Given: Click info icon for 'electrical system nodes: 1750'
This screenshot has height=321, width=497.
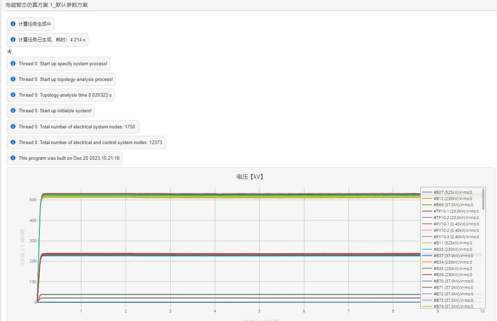Looking at the screenshot, I should [13, 127].
